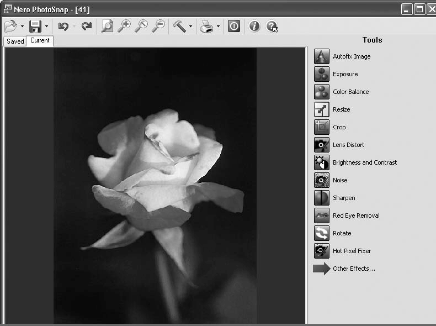Choose the Sharpen tool icon
This screenshot has width=436, height=326.
[322, 198]
